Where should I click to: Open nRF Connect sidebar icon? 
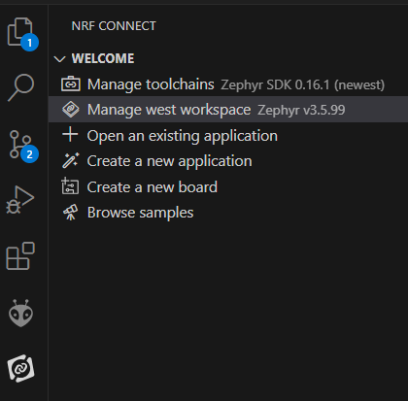coord(21,368)
